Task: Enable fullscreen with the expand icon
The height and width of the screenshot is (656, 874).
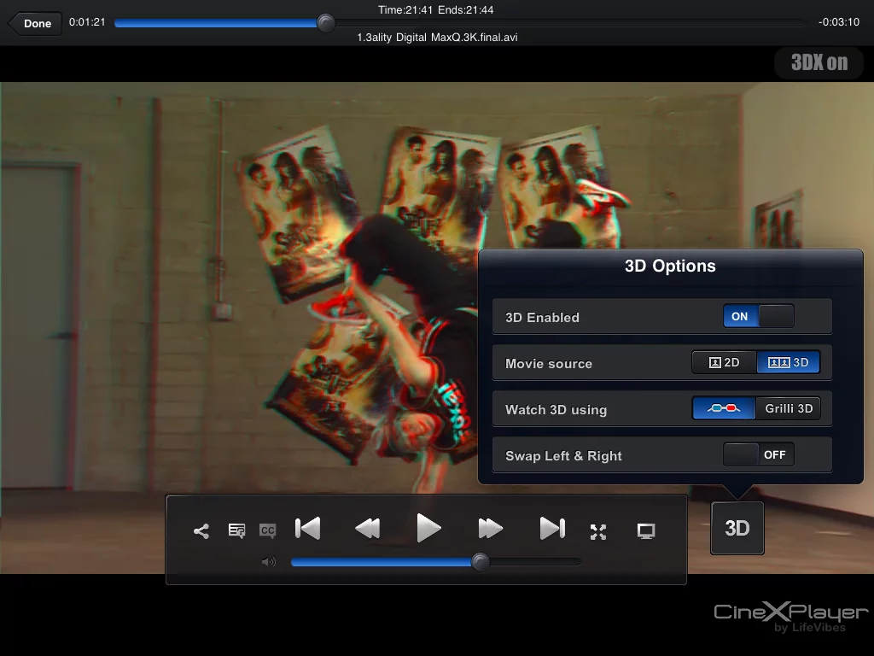Action: tap(598, 530)
